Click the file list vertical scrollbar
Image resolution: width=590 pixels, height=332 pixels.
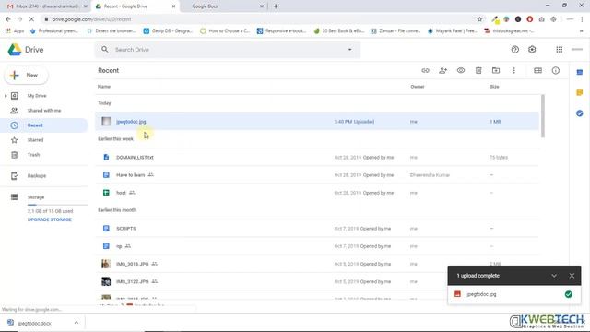(543, 116)
